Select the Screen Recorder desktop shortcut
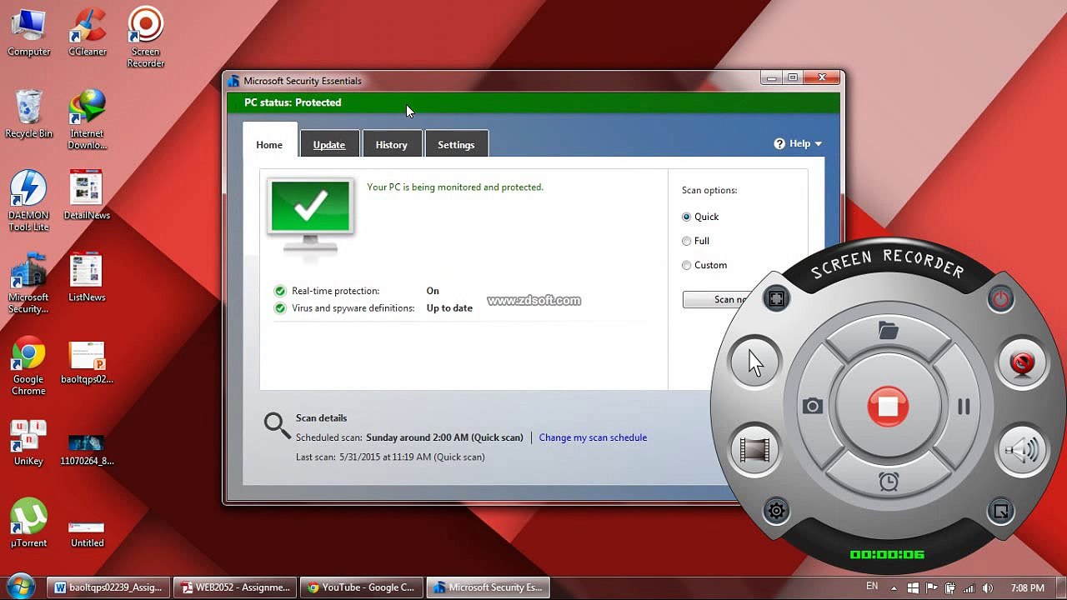The width and height of the screenshot is (1067, 600). [x=146, y=38]
